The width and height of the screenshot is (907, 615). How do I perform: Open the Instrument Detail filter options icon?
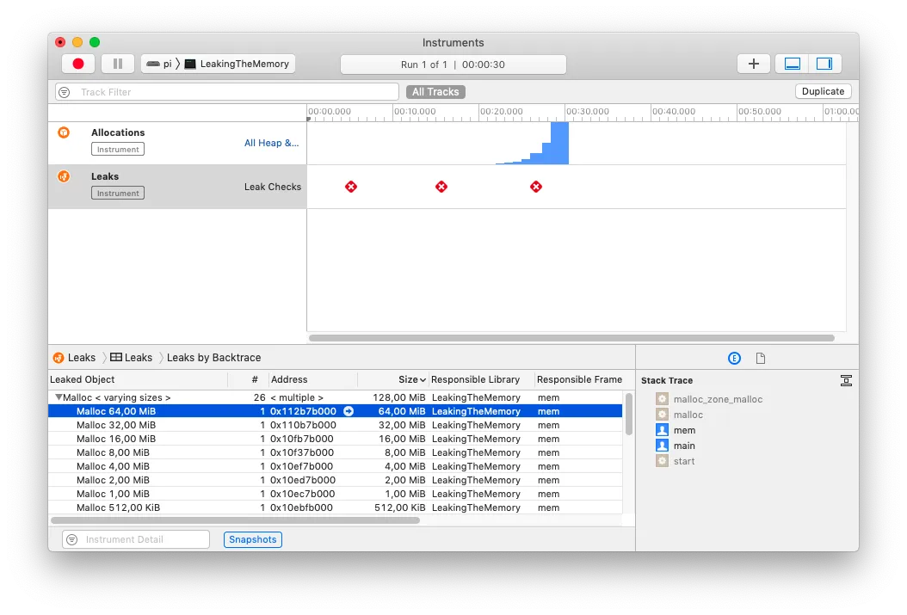coord(71,539)
